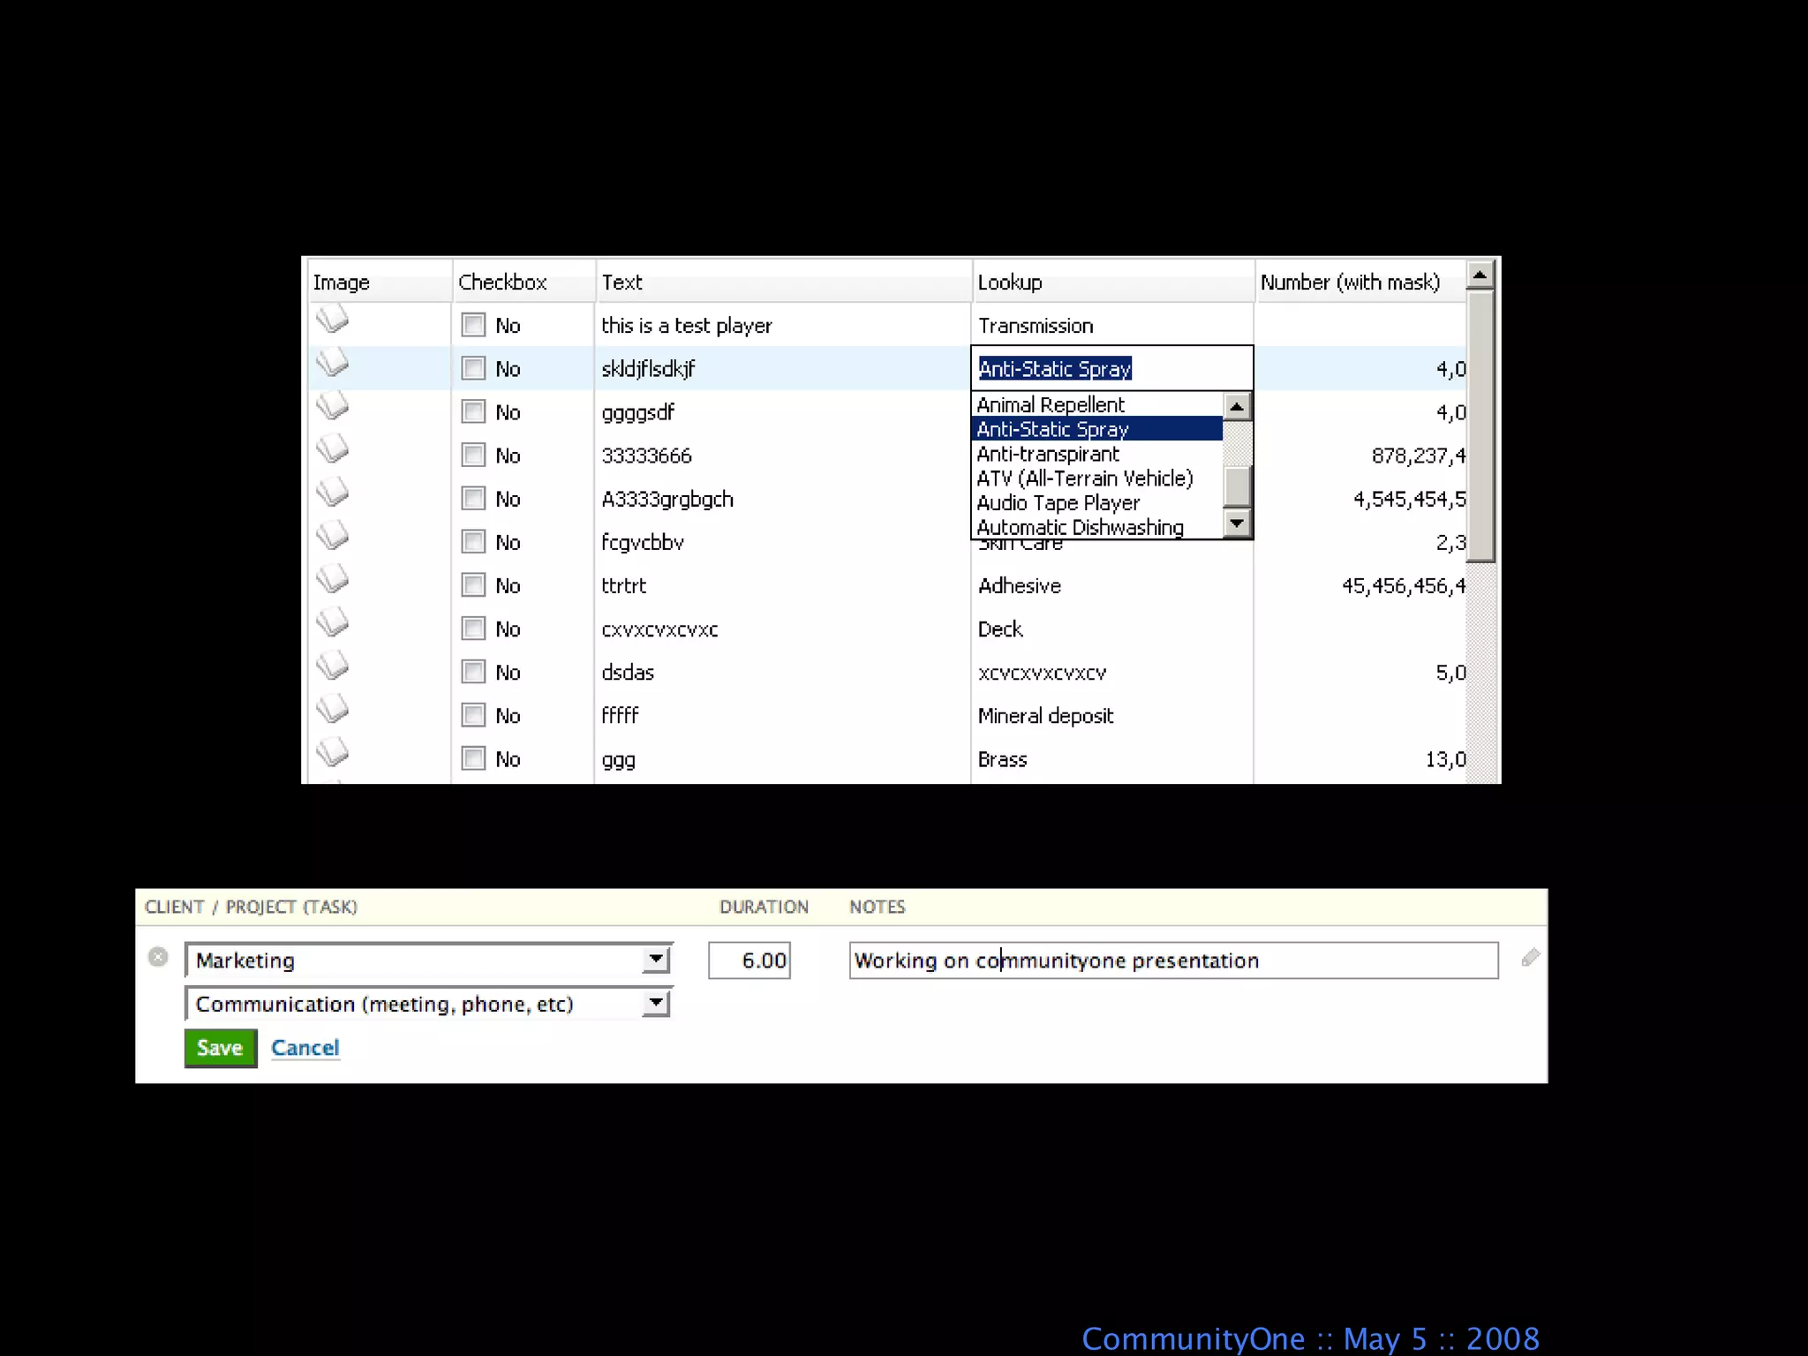The height and width of the screenshot is (1356, 1808).
Task: Click image icon in 'this is a test player' row
Action: [x=333, y=320]
